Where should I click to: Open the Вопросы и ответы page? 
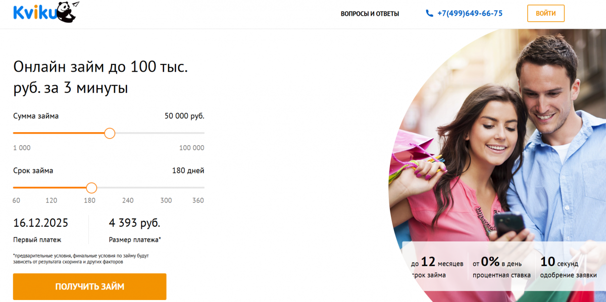pyautogui.click(x=370, y=14)
